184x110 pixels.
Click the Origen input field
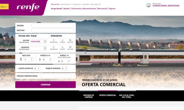53,25
